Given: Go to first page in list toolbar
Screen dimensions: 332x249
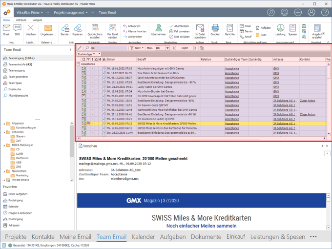Looking at the screenshot, I should coord(175,48).
